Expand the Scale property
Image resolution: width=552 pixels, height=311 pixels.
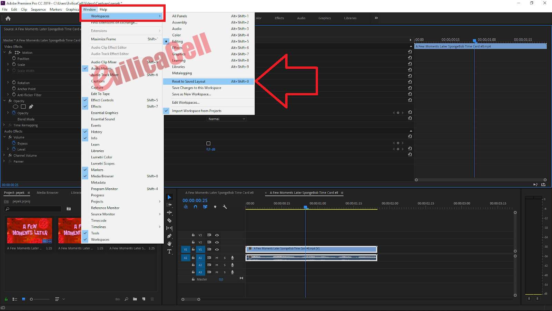[x=8, y=64]
